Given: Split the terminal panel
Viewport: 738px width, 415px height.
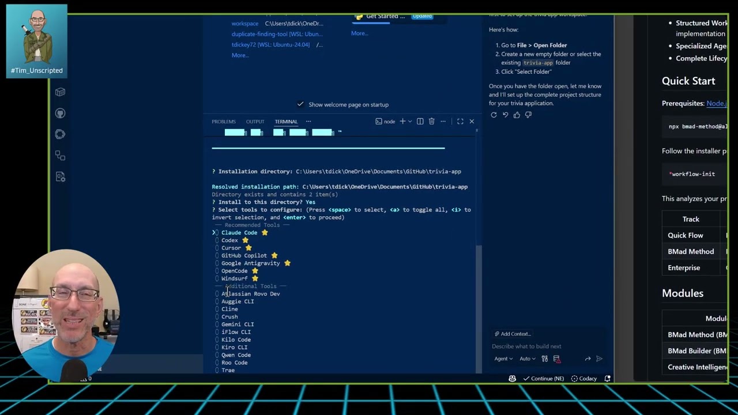Looking at the screenshot, I should pyautogui.click(x=420, y=122).
